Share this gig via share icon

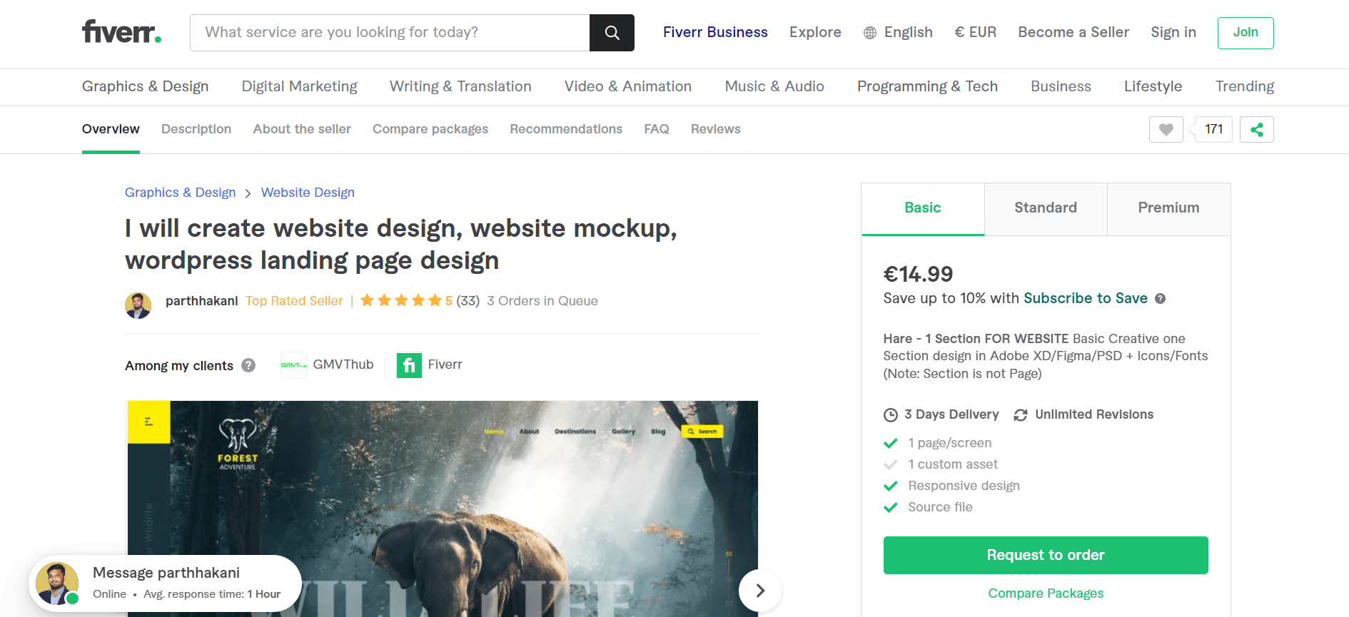1256,129
